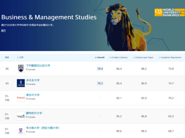Open 多伦多大学 university page

click(x=33, y=80)
